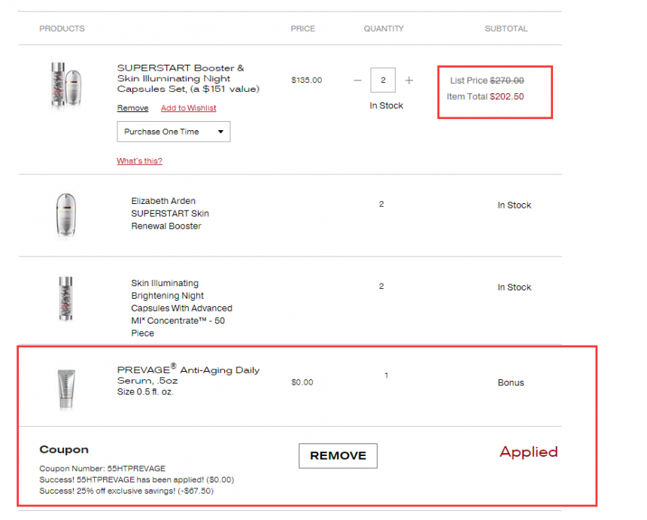Remove the SUPERSTART Booster set from cart
The height and width of the screenshot is (520, 647).
click(132, 108)
